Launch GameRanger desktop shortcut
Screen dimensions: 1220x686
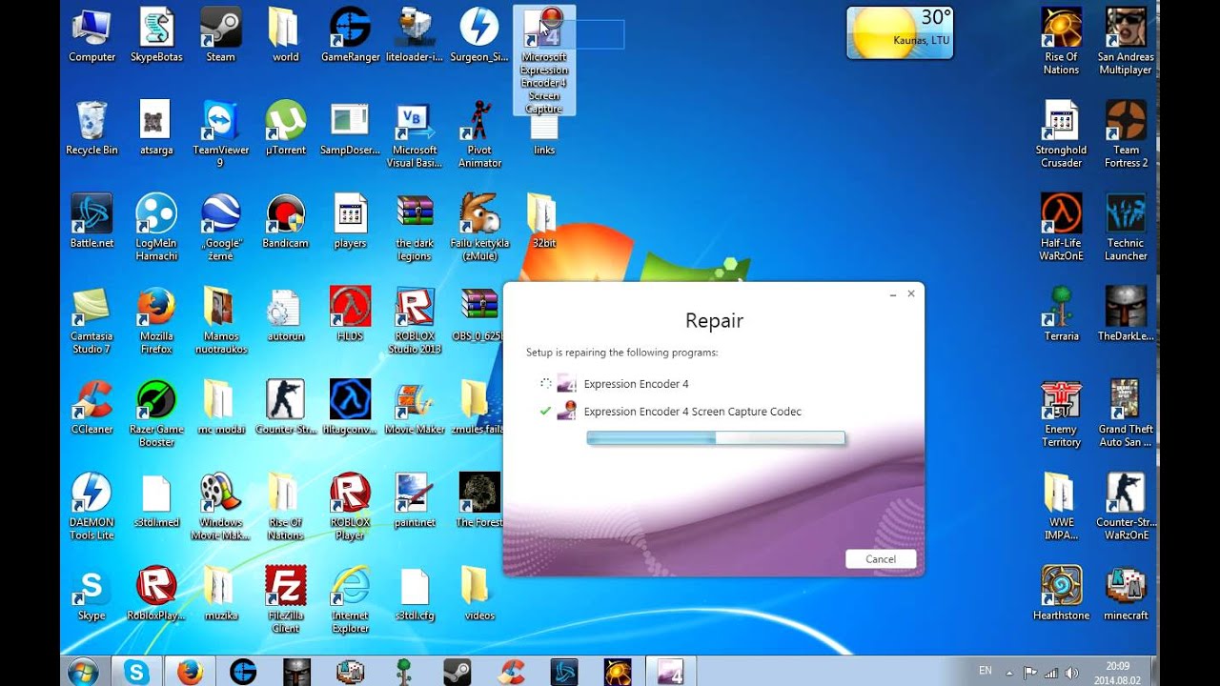coord(350,35)
